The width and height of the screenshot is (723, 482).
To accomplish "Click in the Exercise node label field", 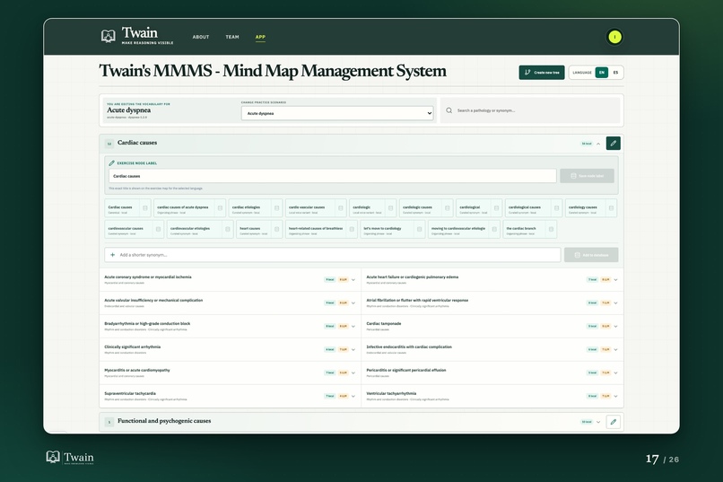I will pyautogui.click(x=333, y=176).
